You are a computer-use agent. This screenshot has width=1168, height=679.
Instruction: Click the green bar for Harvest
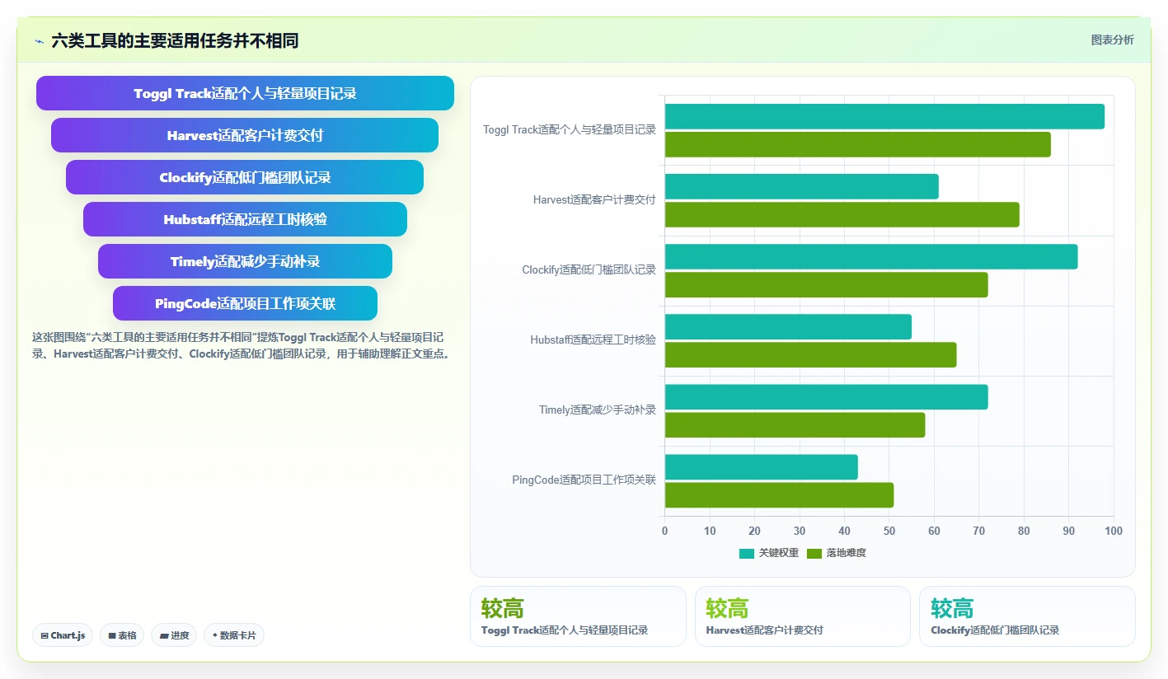pyautogui.click(x=842, y=214)
